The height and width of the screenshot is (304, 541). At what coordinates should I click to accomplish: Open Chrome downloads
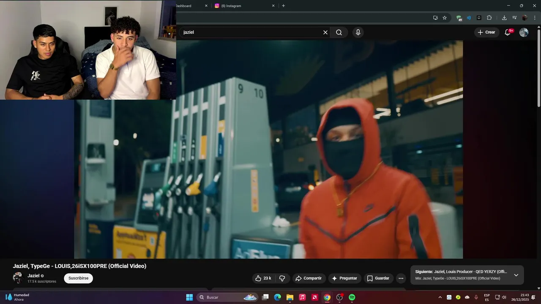click(x=504, y=18)
